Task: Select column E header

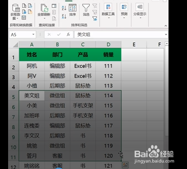Action: tap(134, 45)
